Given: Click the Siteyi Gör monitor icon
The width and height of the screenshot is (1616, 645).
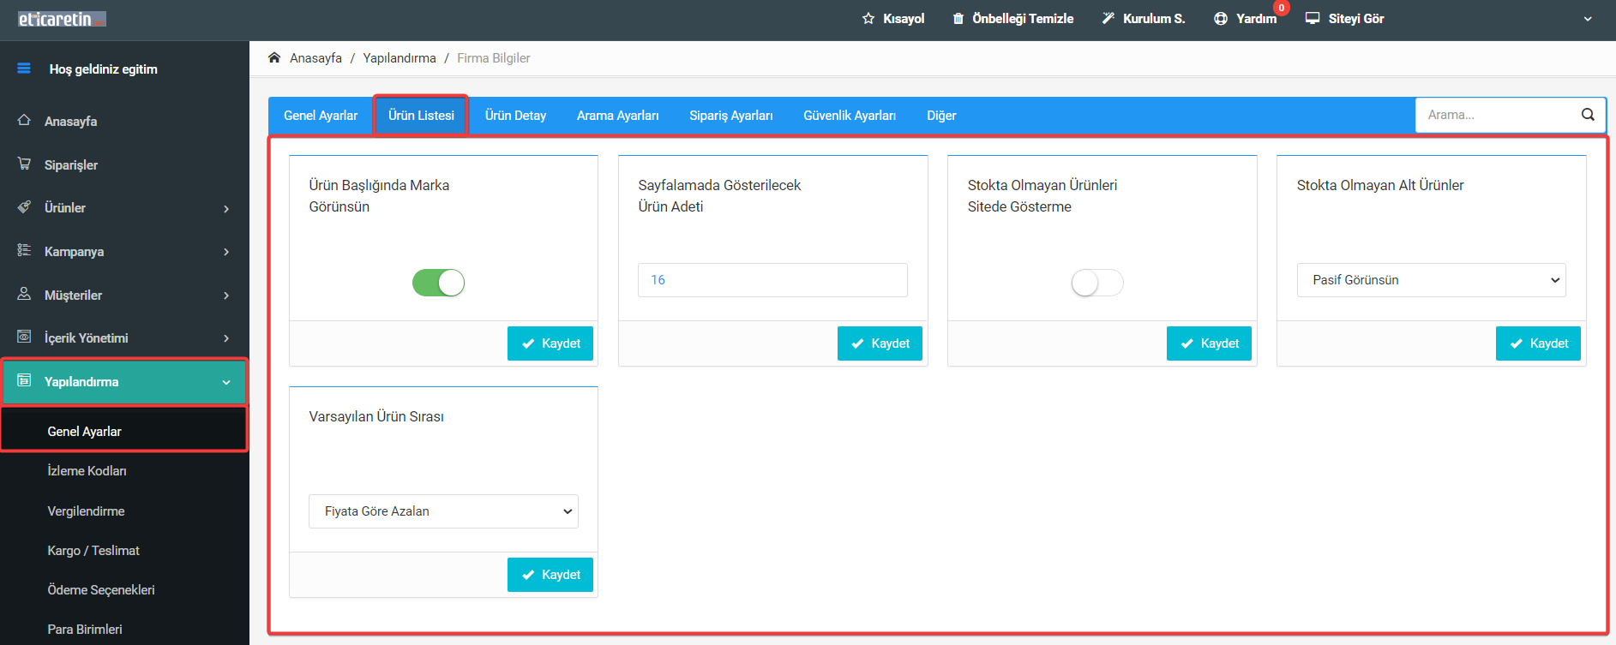Looking at the screenshot, I should pyautogui.click(x=1313, y=18).
